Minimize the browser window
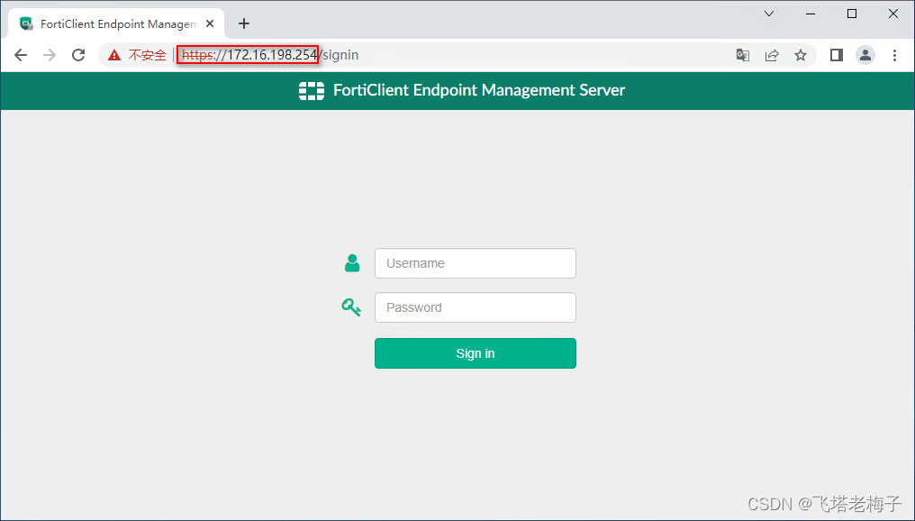The width and height of the screenshot is (915, 521). point(811,14)
